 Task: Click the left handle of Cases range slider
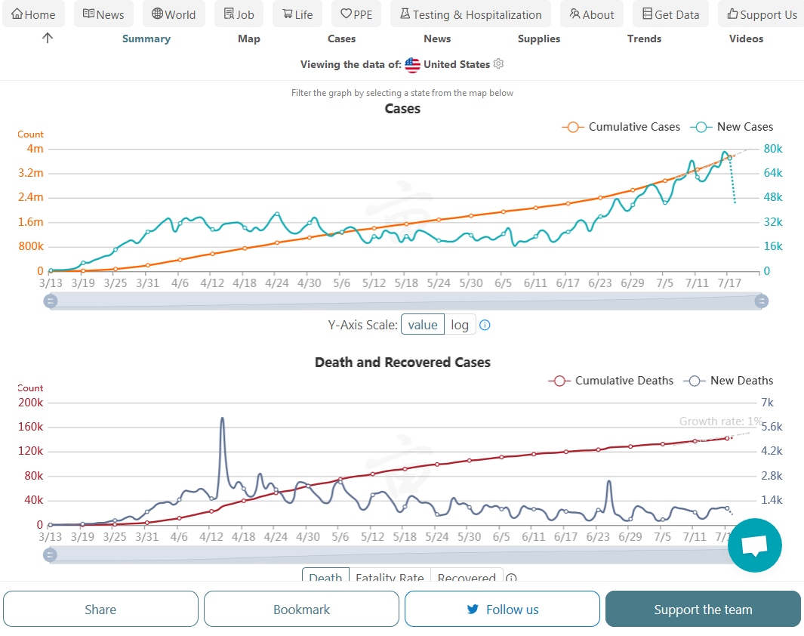click(51, 301)
